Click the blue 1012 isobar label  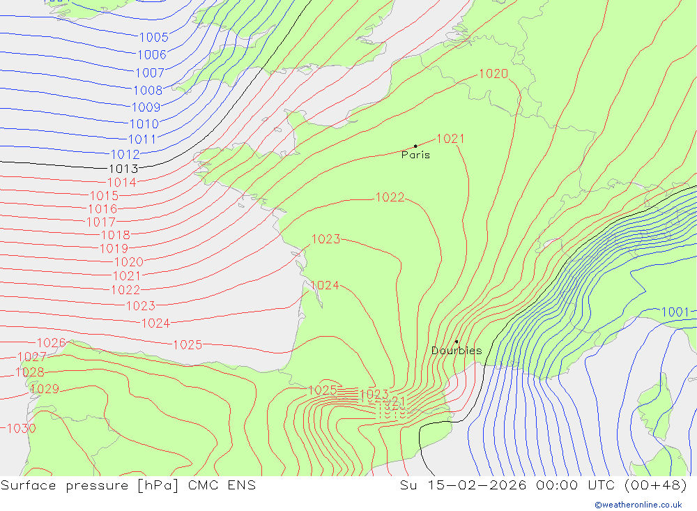125,154
